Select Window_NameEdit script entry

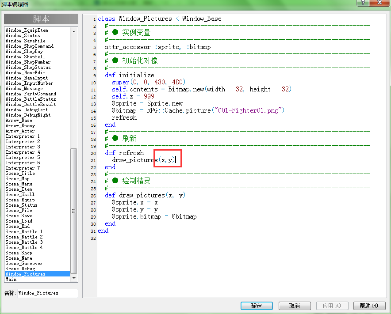tap(26, 72)
